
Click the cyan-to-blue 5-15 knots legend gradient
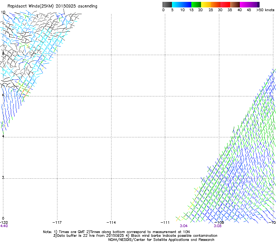pos(182,4)
